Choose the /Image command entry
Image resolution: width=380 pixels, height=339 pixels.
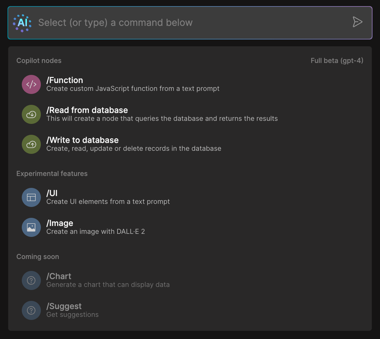tap(60, 223)
